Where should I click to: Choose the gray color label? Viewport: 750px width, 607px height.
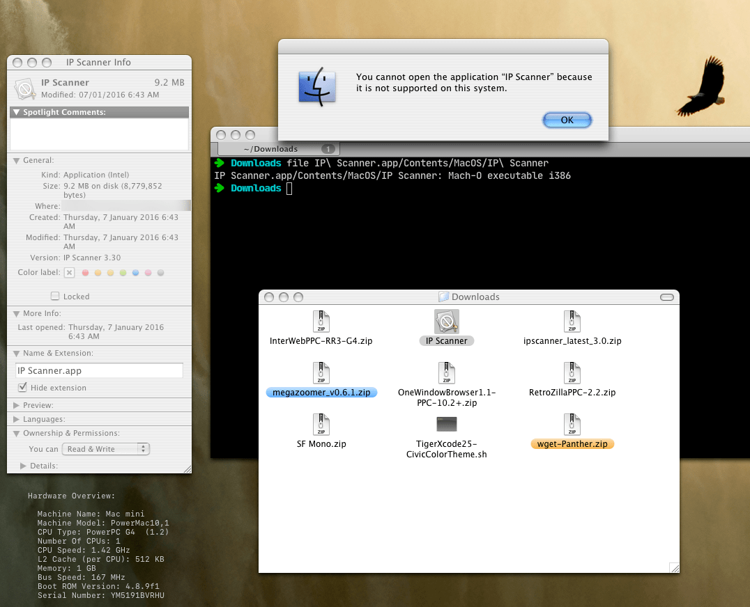(161, 273)
